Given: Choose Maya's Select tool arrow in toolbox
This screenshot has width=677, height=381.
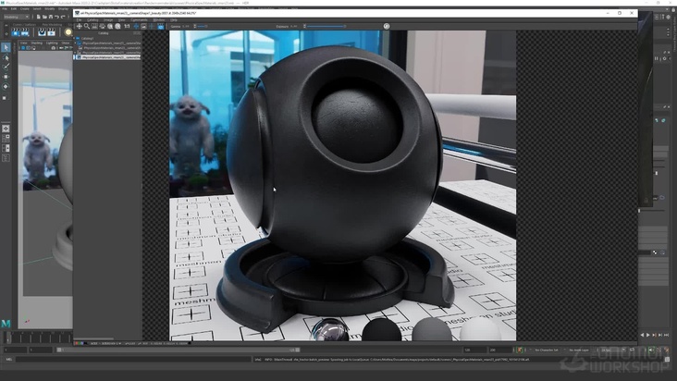Looking at the screenshot, I should coord(6,47).
